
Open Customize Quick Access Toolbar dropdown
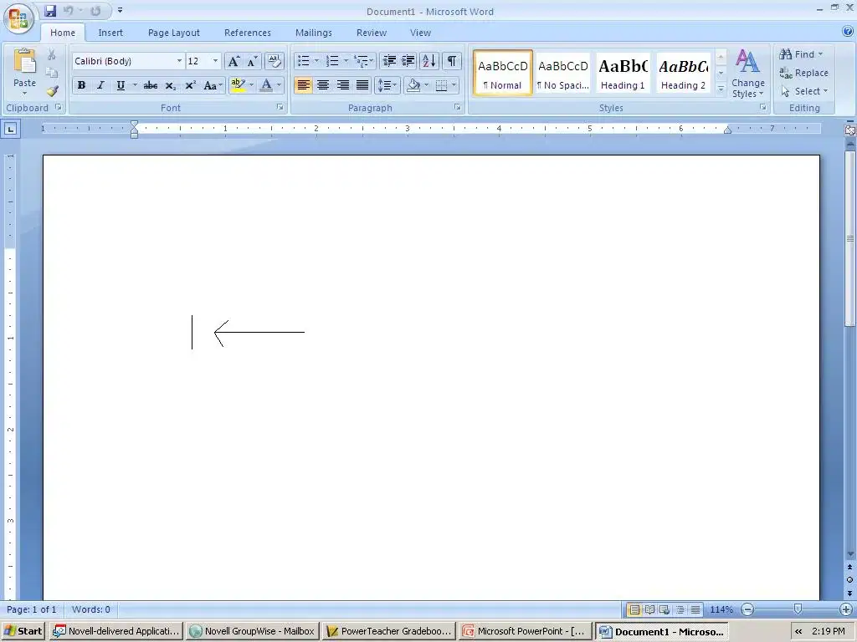click(120, 10)
